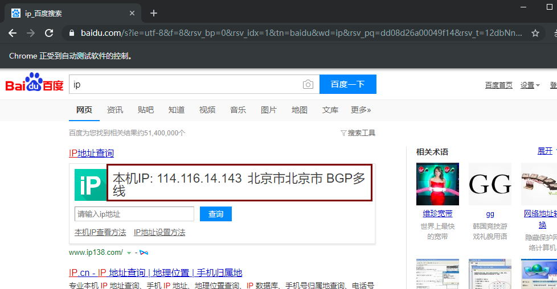This screenshot has height=289, width=557.
Task: Open the 设置 dropdown menu
Action: point(530,85)
